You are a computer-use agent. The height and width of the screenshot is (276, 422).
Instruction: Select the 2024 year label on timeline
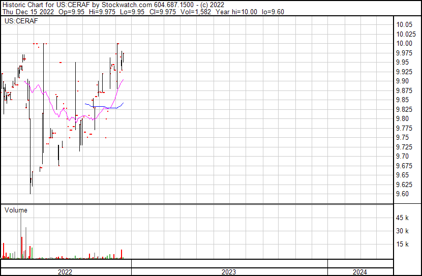click(360, 272)
